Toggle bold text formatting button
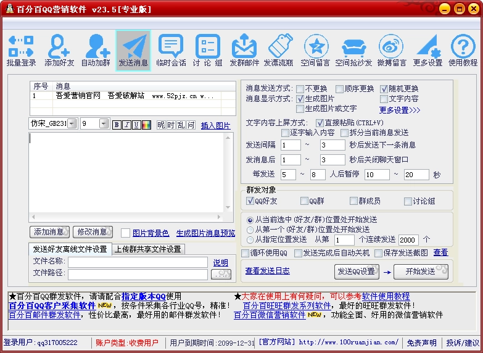 [x=117, y=125]
